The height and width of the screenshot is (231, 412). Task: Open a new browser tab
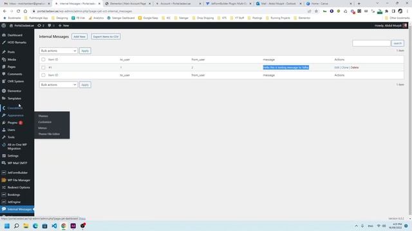point(359,4)
